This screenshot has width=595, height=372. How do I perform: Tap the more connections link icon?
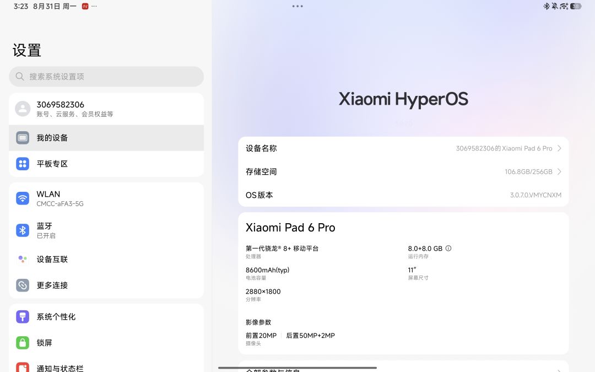click(23, 285)
